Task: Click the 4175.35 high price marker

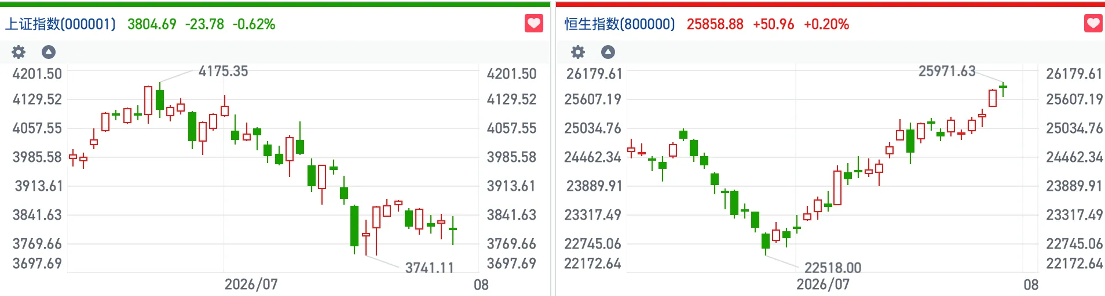Action: pos(223,71)
